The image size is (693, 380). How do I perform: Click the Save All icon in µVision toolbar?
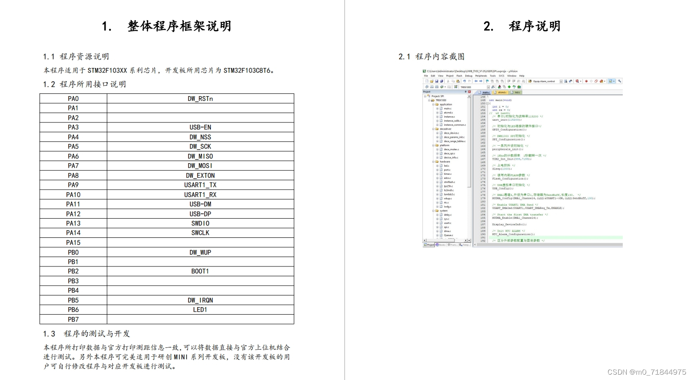point(442,81)
